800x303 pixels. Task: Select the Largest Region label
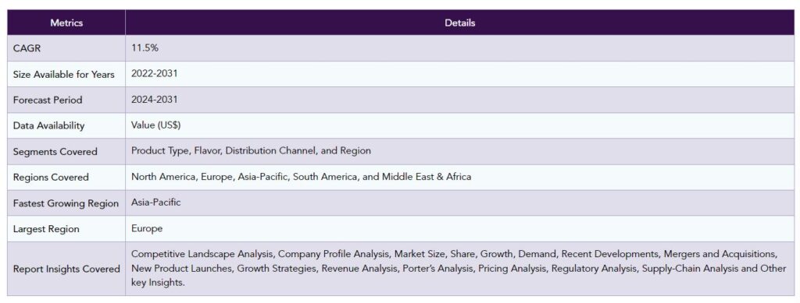coord(46,229)
